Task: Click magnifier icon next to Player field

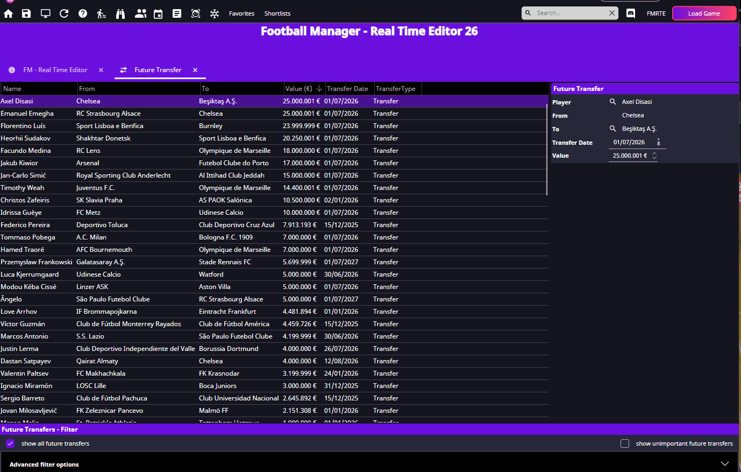Action: coord(612,102)
